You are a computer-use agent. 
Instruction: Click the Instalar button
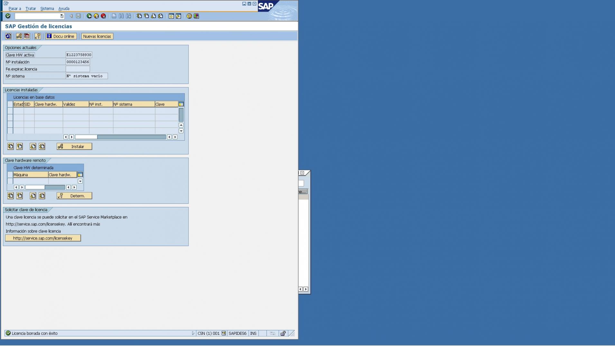(74, 146)
